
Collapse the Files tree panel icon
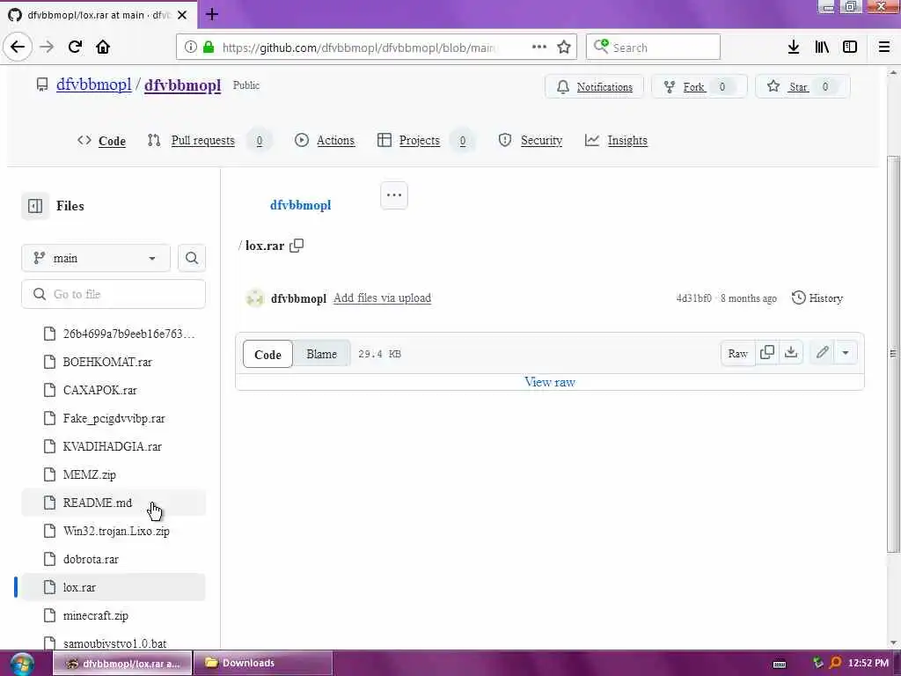(35, 206)
